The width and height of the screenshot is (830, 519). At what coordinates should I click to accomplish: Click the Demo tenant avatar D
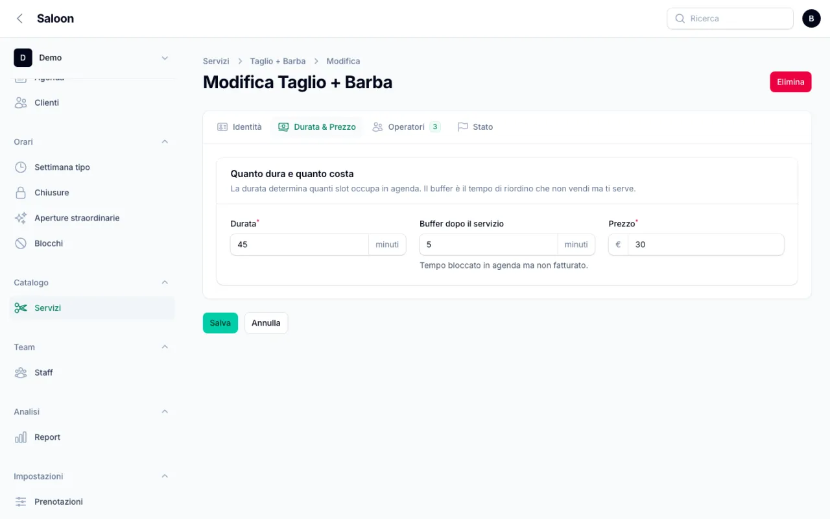tap(23, 58)
